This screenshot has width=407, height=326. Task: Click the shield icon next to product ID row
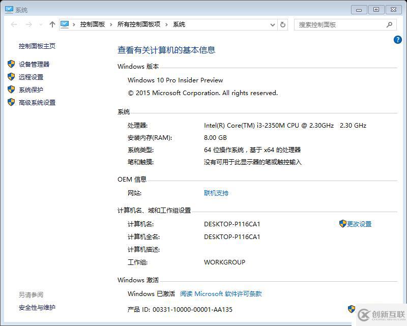[351, 309]
